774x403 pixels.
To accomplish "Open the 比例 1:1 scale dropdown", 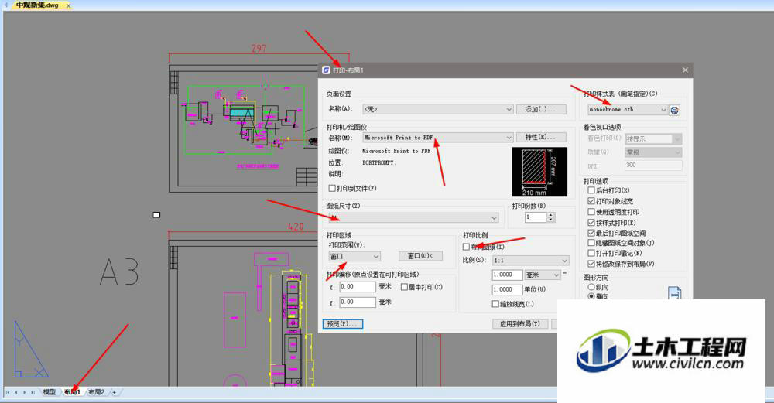I will click(x=530, y=261).
